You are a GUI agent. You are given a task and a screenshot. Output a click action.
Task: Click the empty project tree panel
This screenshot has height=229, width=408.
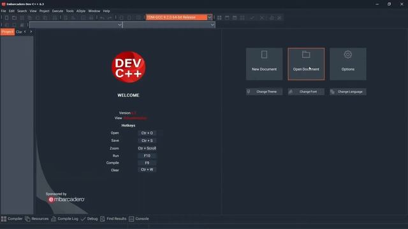[x=17, y=125]
